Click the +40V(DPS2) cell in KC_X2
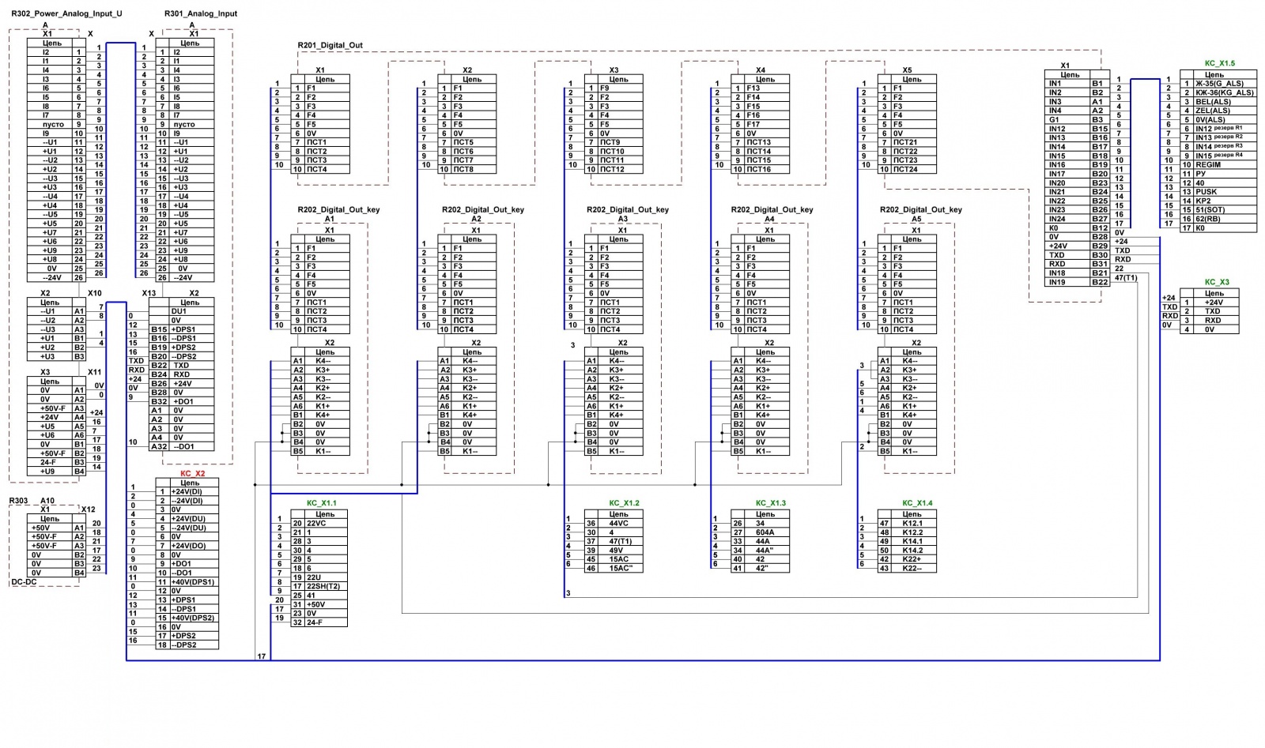 click(194, 618)
